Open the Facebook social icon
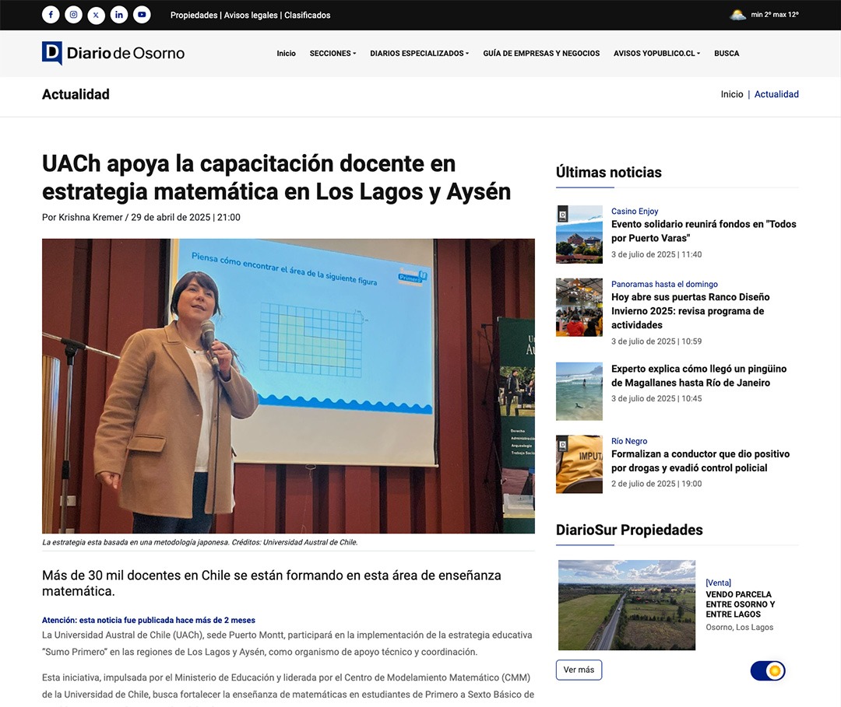Image resolution: width=841 pixels, height=707 pixels. 51,15
